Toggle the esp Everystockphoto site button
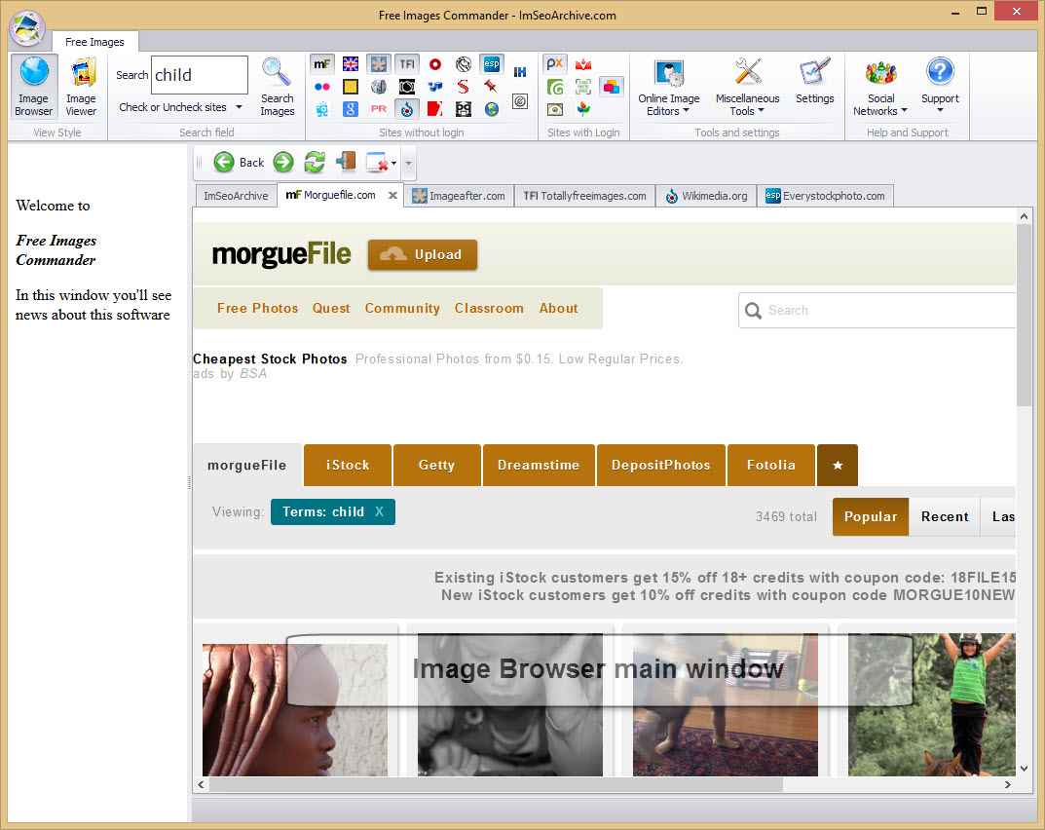Image resolution: width=1045 pixels, height=830 pixels. [491, 64]
